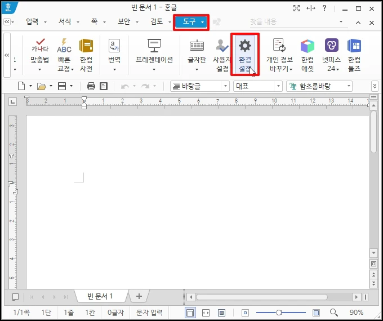Expand the save options arrow
The width and height of the screenshot is (383, 321).
(x=71, y=86)
